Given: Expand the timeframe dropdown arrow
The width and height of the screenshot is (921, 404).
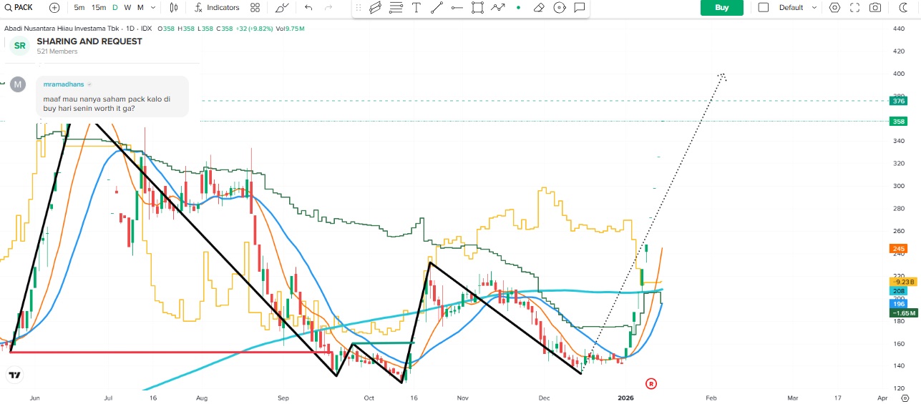Looking at the screenshot, I should (x=153, y=7).
